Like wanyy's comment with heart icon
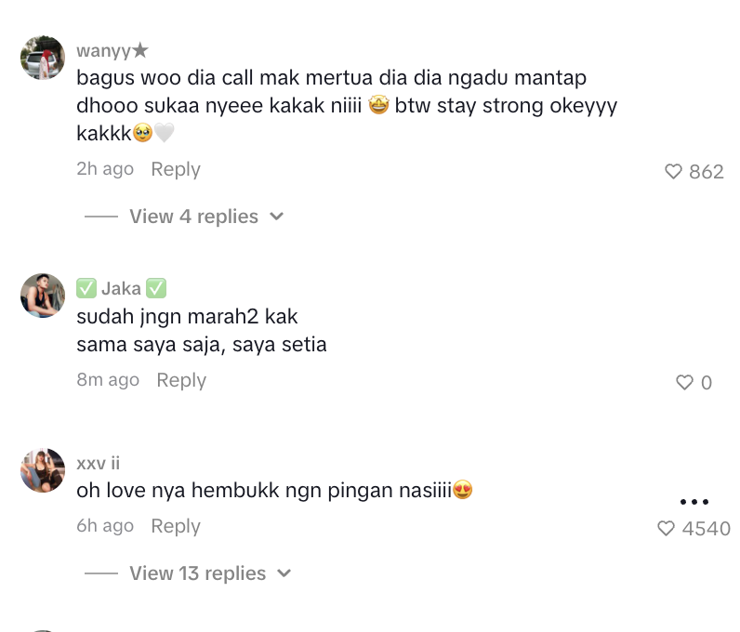The height and width of the screenshot is (632, 740). point(674,172)
